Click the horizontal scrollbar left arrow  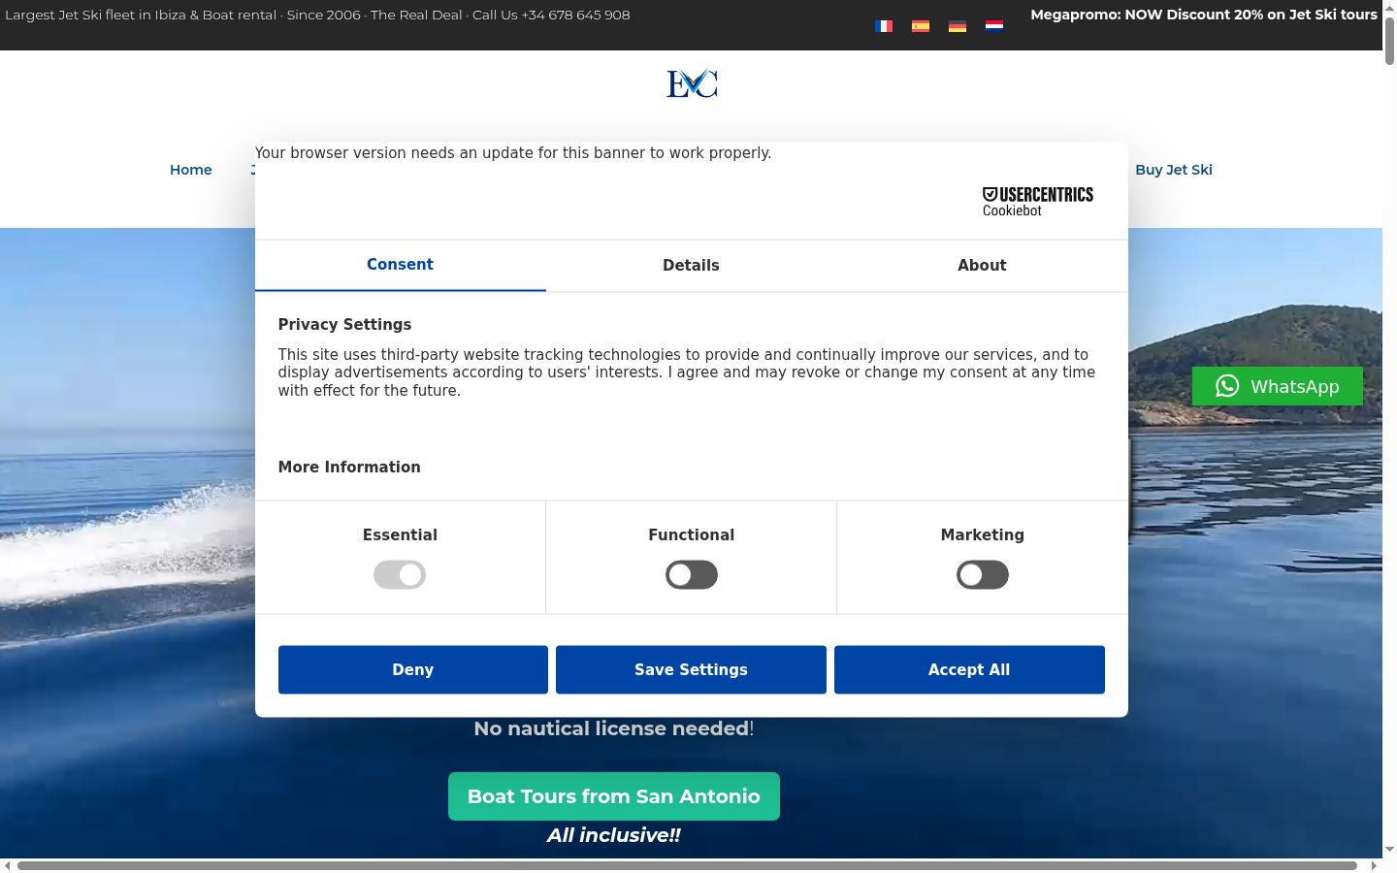click(x=8, y=865)
